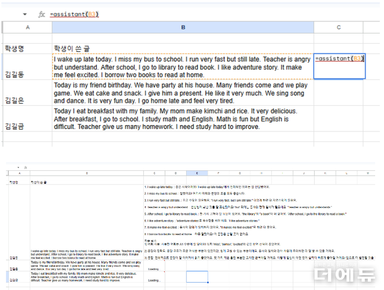The width and height of the screenshot is (384, 290).
Task: Select column C header in the upper sheet
Action: [338, 27]
